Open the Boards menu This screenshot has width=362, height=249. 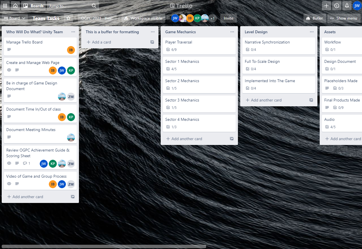tap(33, 5)
